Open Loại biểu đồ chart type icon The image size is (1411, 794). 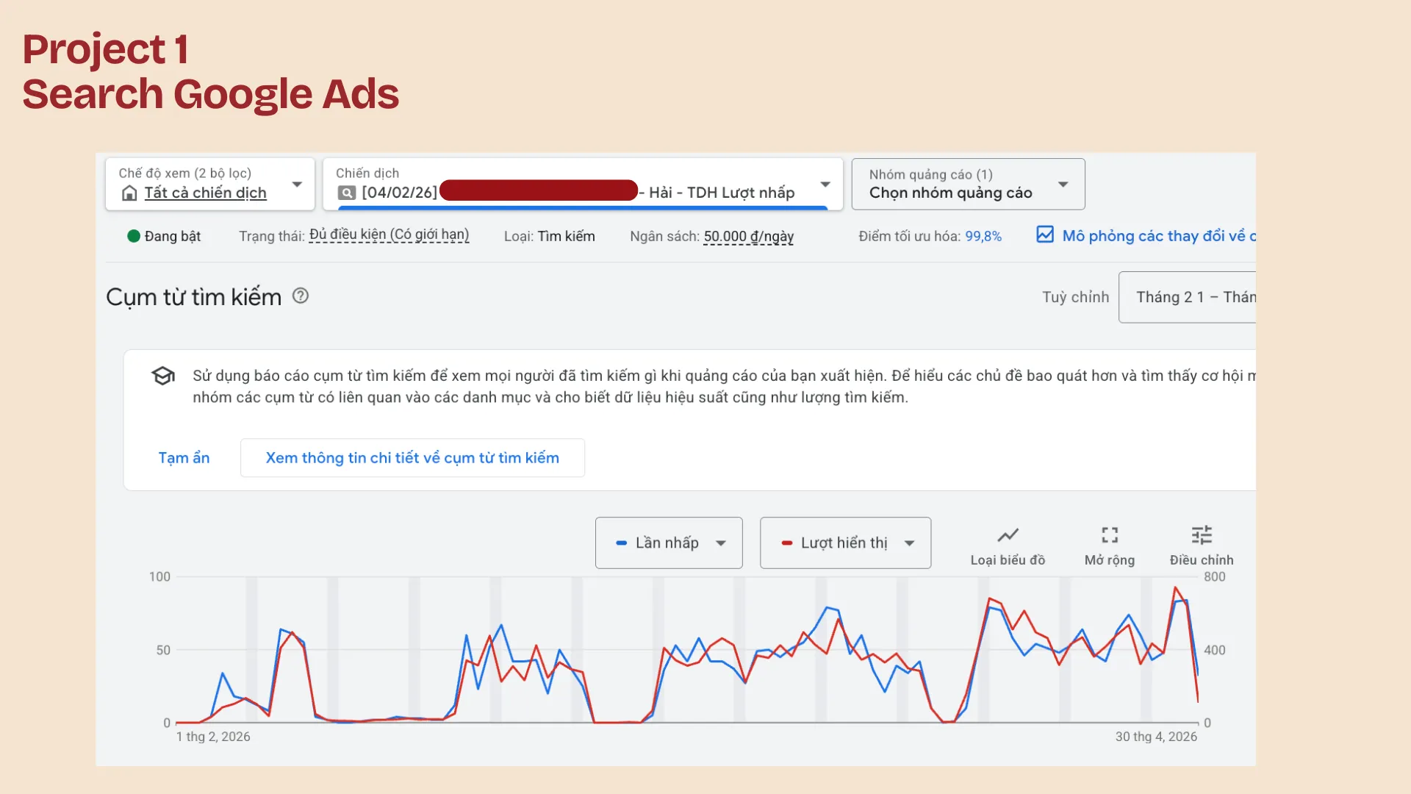tap(1008, 535)
